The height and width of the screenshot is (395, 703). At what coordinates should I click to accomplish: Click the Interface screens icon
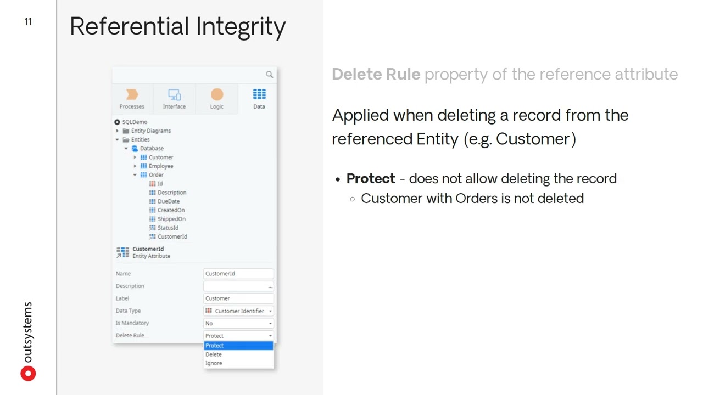[174, 94]
